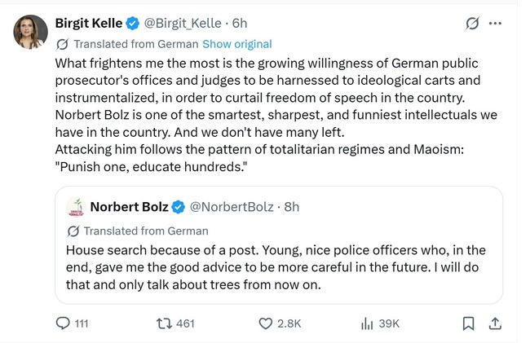
Task: Share the post via upload icon
Action: [494, 323]
